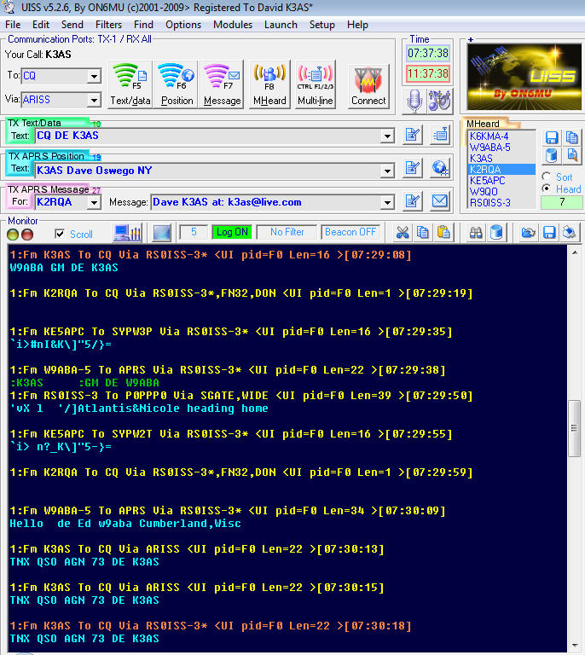Viewport: 585px width, 655px height.
Task: Click the F7 Message send icon
Action: pyautogui.click(x=222, y=84)
